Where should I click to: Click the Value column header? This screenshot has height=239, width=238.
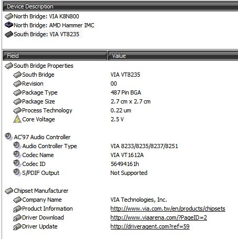(173, 56)
